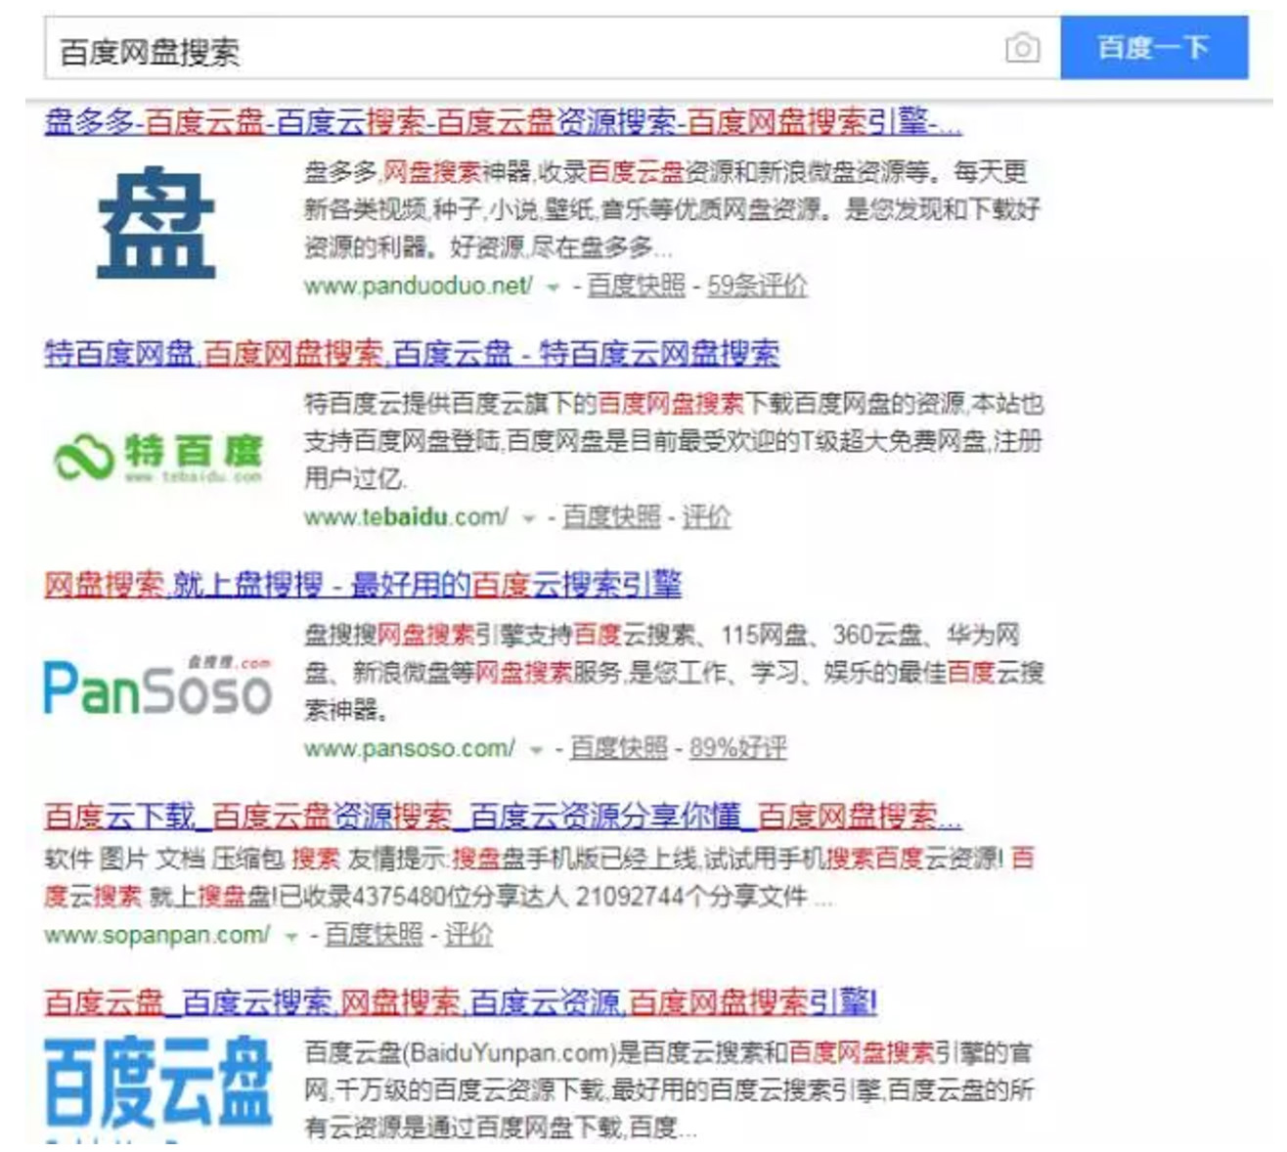Click the 百度一下 search button
The image size is (1287, 1152).
click(x=1154, y=47)
